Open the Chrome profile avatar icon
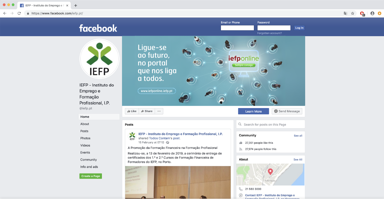Viewport: 384px width, 199px height. pyautogui.click(x=372, y=13)
